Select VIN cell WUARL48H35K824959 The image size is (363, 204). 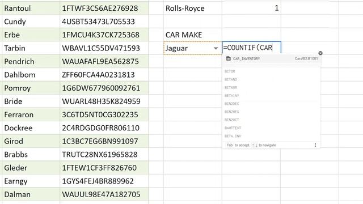104,101
